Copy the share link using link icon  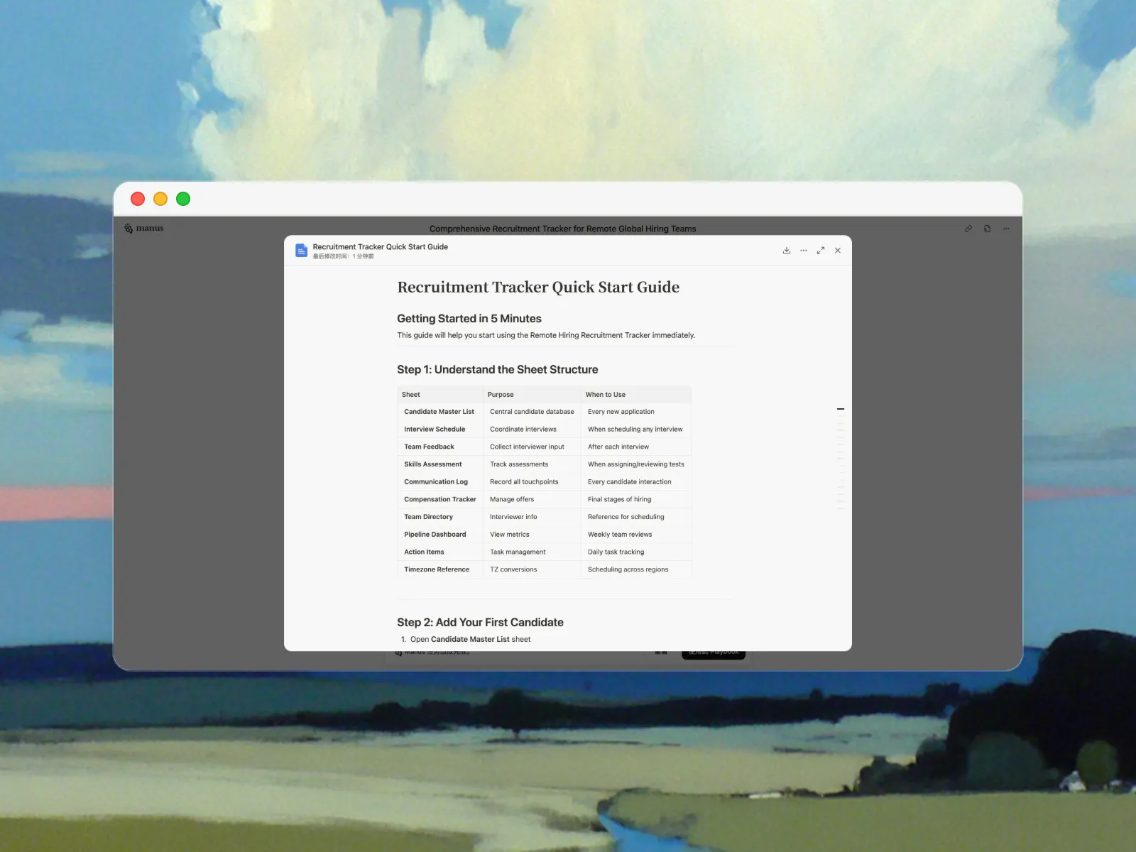968,229
